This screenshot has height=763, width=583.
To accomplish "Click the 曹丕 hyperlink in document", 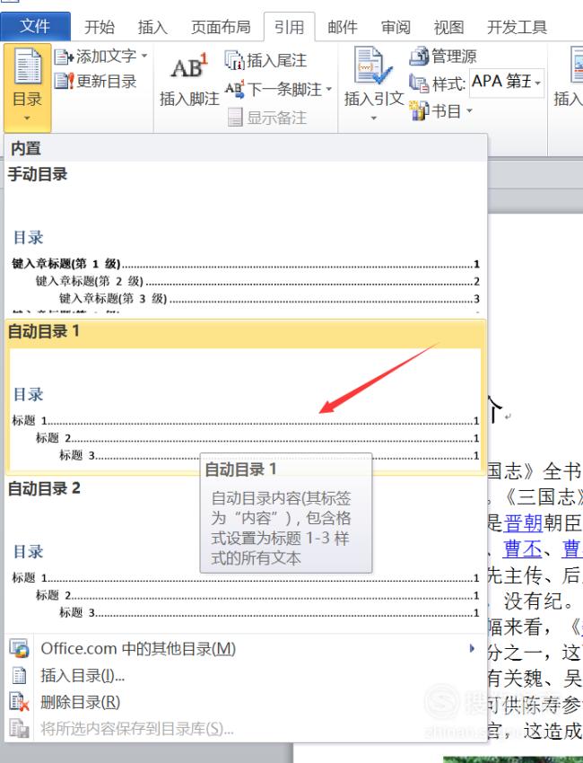I will [522, 549].
